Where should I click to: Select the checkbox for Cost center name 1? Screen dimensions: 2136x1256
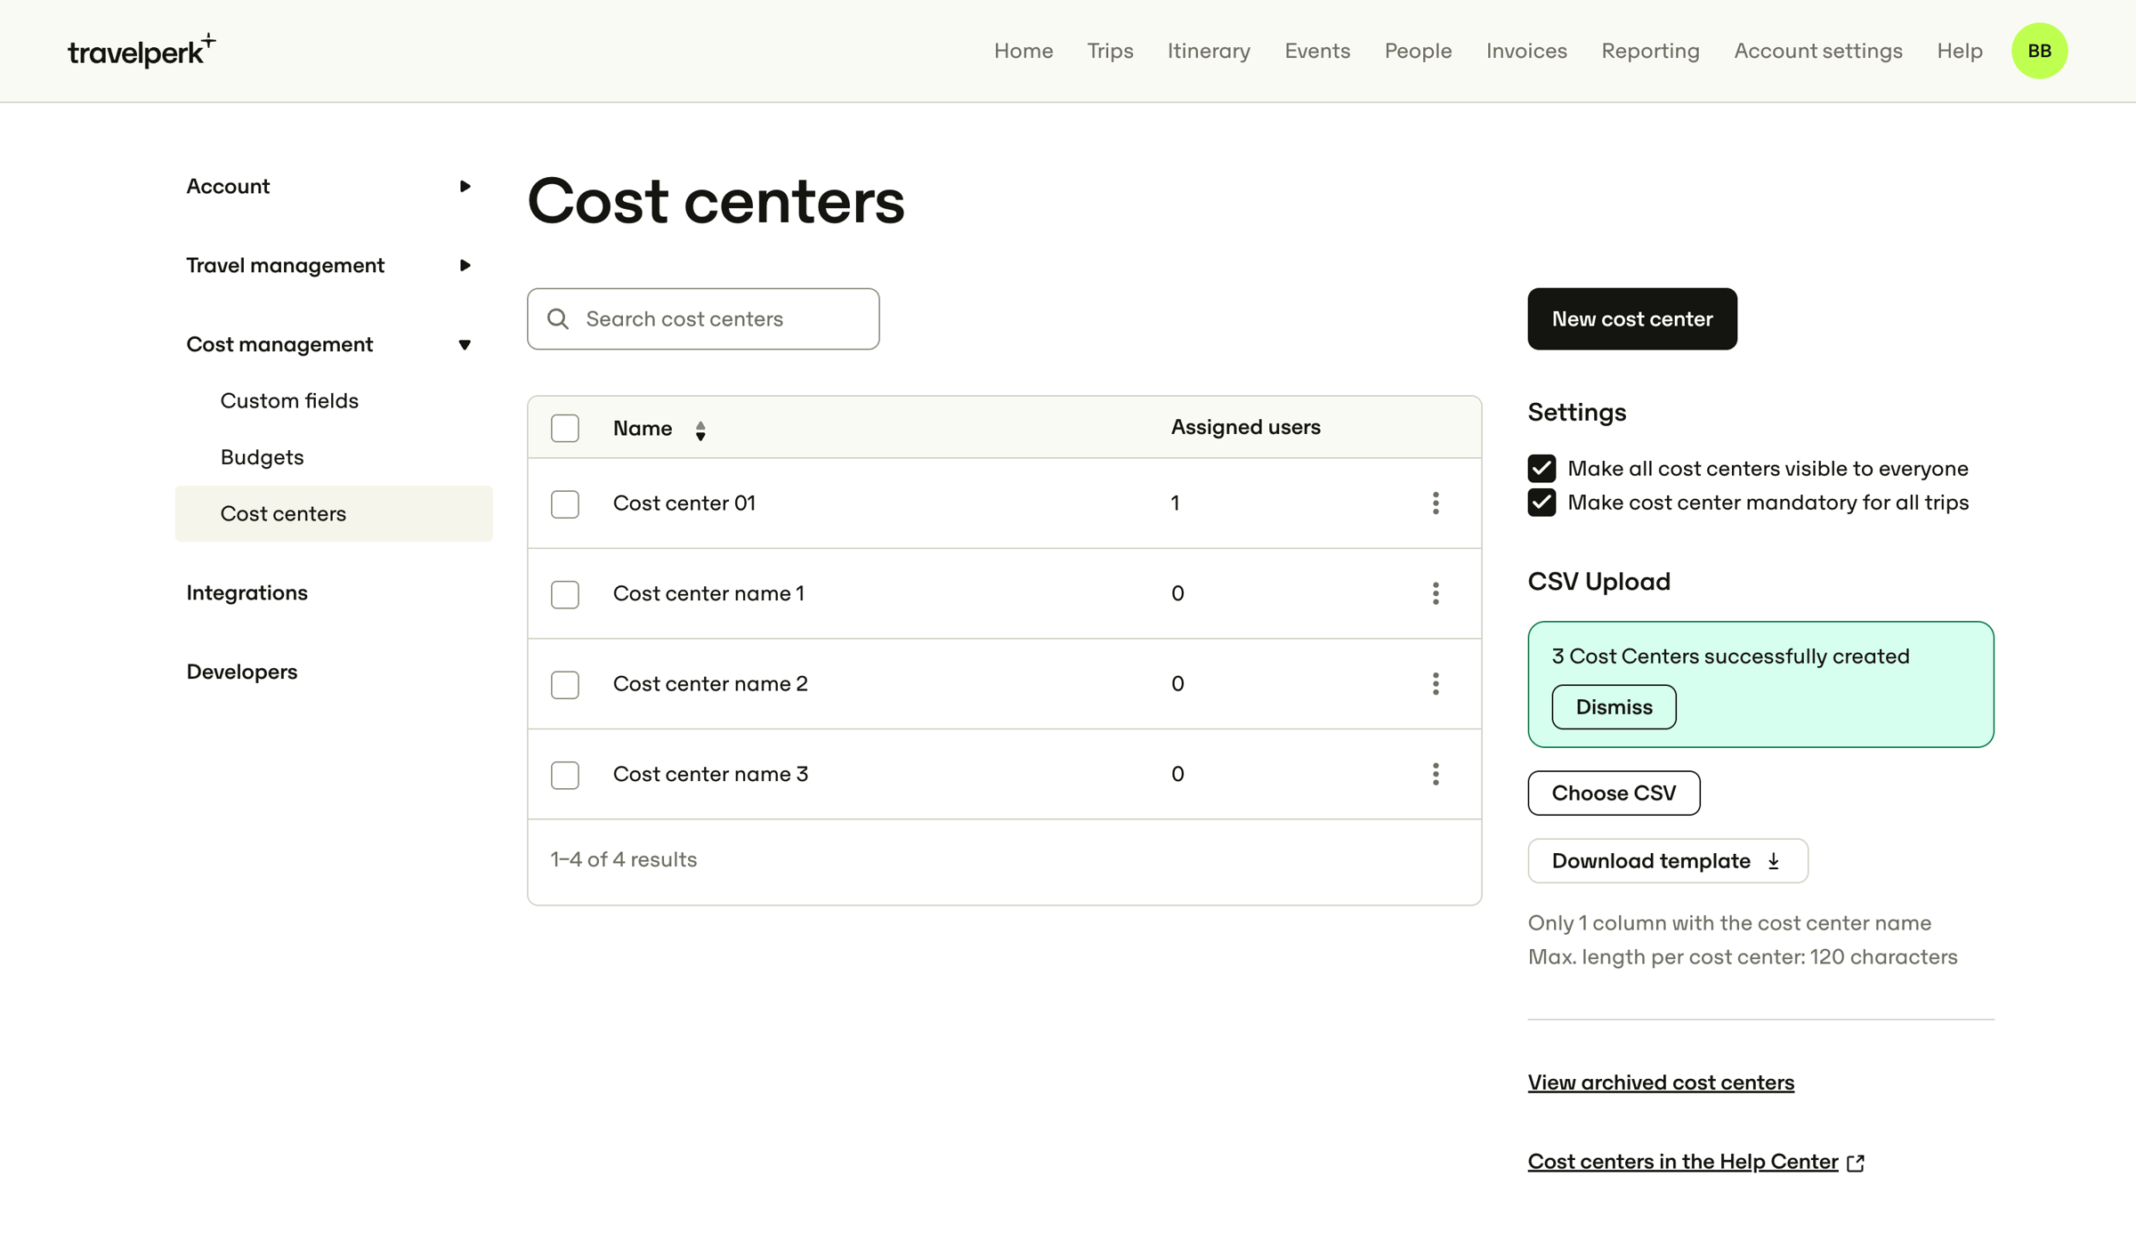pyautogui.click(x=565, y=593)
